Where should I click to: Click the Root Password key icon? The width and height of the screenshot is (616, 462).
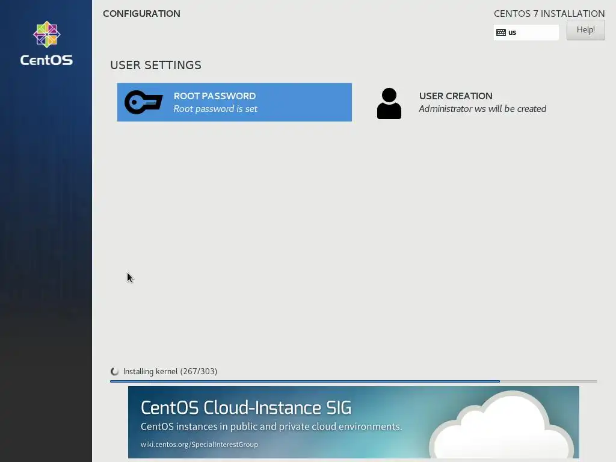(143, 102)
